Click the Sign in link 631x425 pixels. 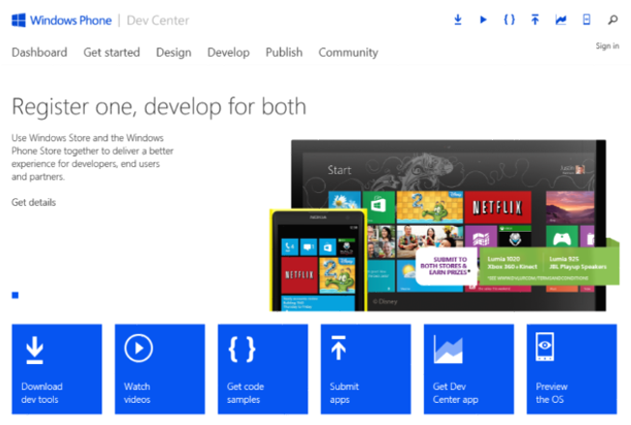[x=607, y=45]
